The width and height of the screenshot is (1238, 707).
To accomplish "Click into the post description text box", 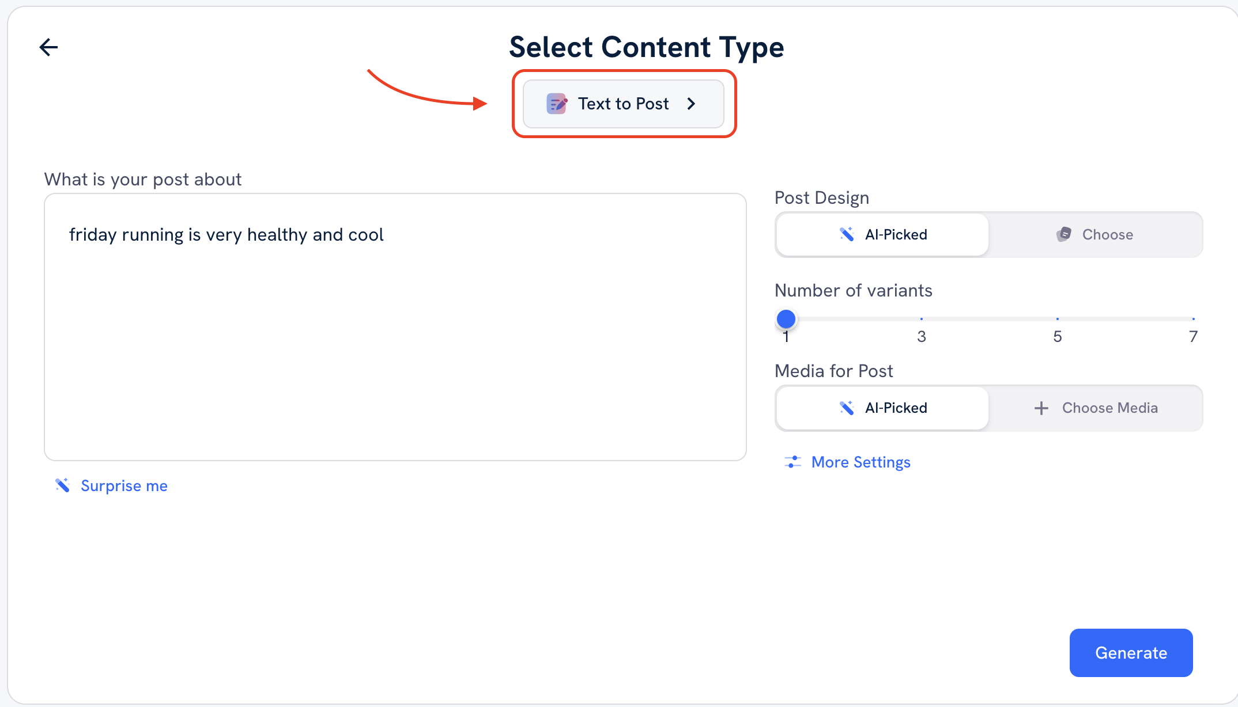I will 395,327.
